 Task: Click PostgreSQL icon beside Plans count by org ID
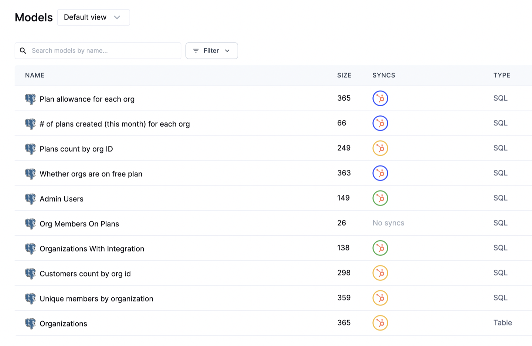point(30,149)
